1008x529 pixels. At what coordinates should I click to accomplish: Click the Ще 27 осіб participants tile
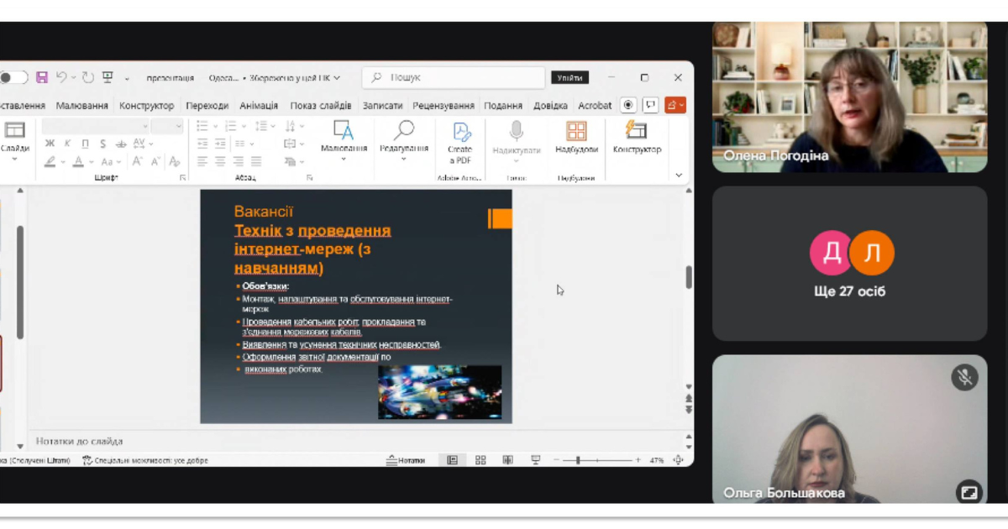coord(849,264)
